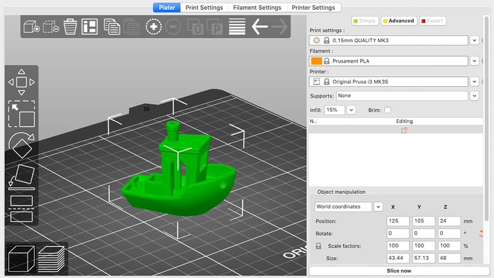Click the gear icon beside 0.15mm QUALITY MK3
This screenshot has width=494, height=278.
point(317,40)
